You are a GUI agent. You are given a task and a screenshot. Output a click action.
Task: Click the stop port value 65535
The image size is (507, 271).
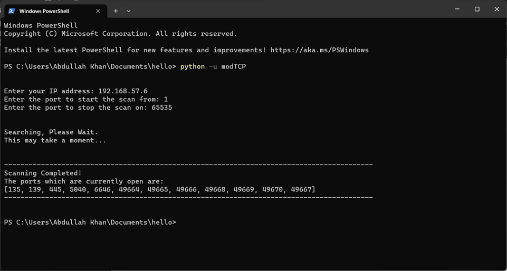pos(161,108)
